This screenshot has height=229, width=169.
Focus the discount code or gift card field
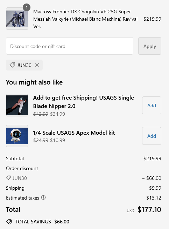click(x=70, y=46)
